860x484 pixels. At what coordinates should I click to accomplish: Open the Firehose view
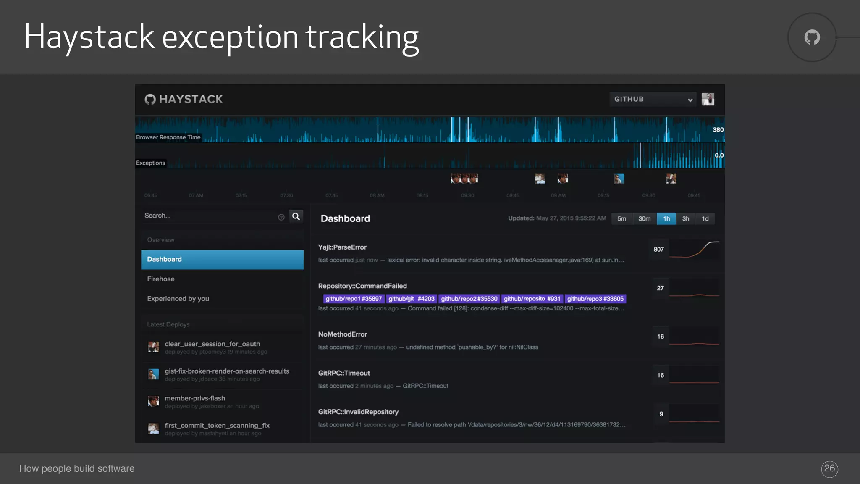(161, 279)
